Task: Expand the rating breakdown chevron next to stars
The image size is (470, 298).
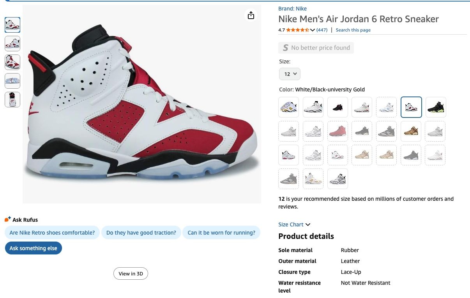Action: [x=312, y=30]
